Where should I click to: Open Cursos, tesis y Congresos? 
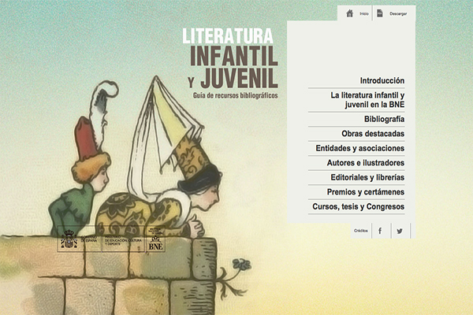pyautogui.click(x=359, y=206)
